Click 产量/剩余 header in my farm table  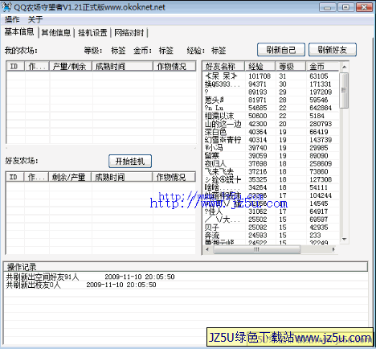coord(71,66)
